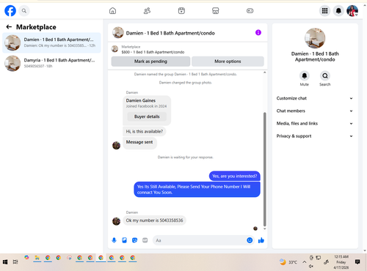Screen dimensions: 367x271
Task: Select the Damien apartment conversation
Action: 51,42
